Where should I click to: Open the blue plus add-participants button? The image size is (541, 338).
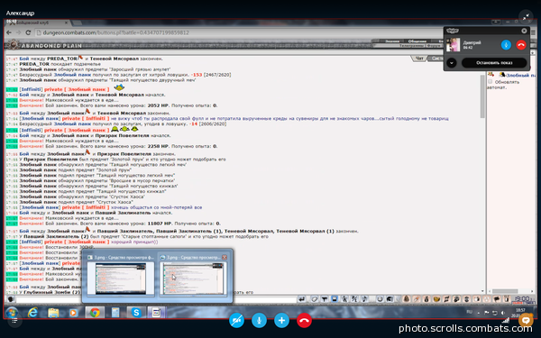281,320
